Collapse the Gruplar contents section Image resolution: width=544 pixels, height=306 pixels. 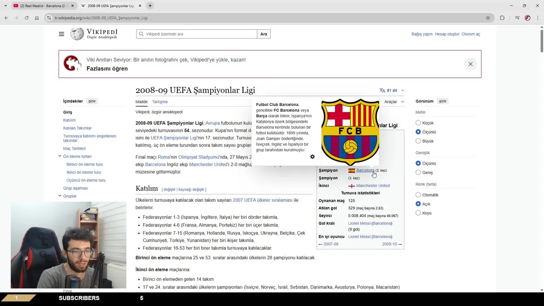[60, 196]
